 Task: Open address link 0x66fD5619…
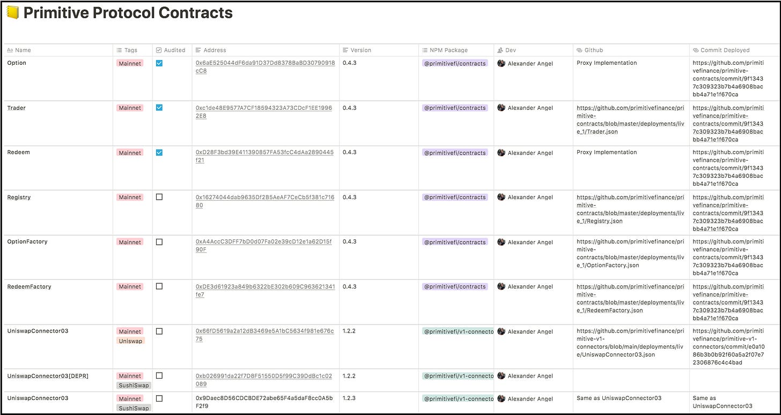tap(265, 335)
